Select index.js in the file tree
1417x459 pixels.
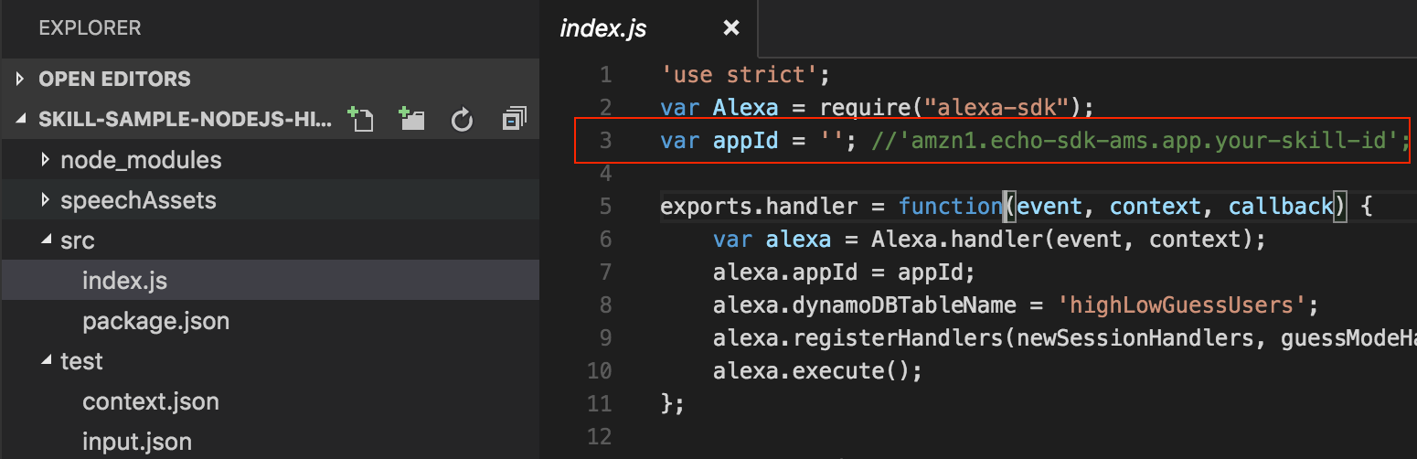(124, 281)
